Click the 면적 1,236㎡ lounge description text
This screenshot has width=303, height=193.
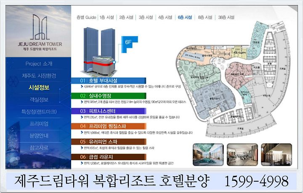128,163
